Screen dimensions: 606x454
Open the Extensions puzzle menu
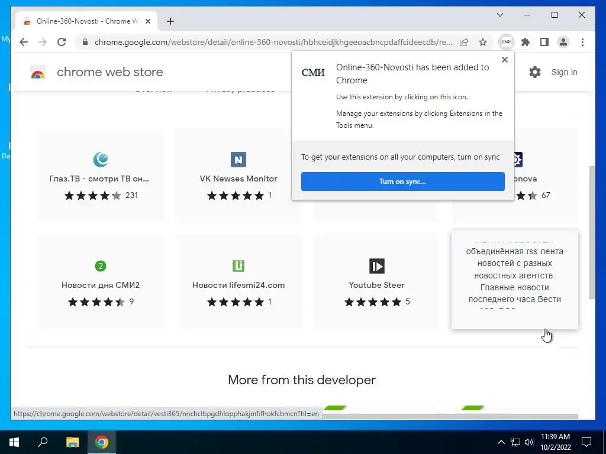click(x=526, y=42)
